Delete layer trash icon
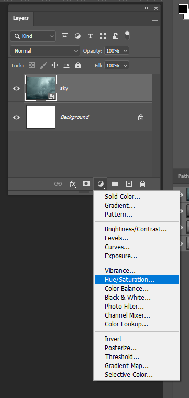Image resolution: width=189 pixels, height=398 pixels. [x=142, y=184]
